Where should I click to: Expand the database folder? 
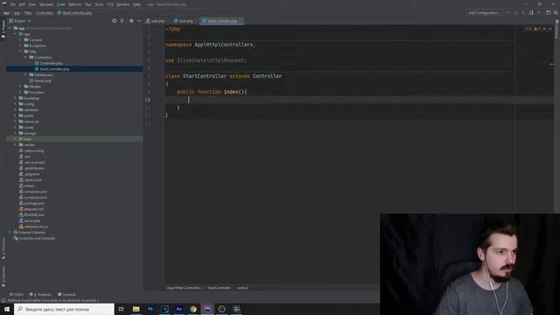pos(15,109)
